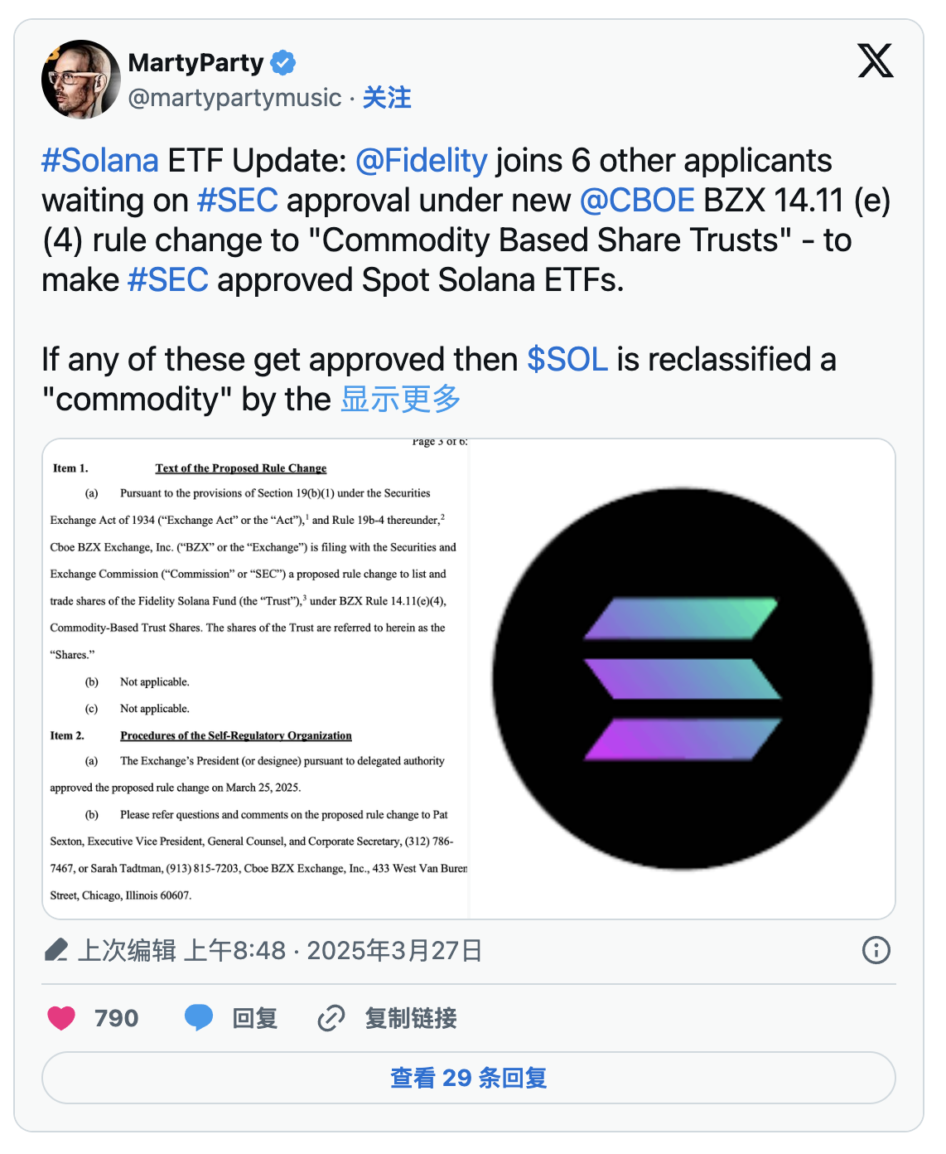Viewport: 946px width, 1154px height.
Task: Like the tweet with heart icon
Action: (x=61, y=1017)
